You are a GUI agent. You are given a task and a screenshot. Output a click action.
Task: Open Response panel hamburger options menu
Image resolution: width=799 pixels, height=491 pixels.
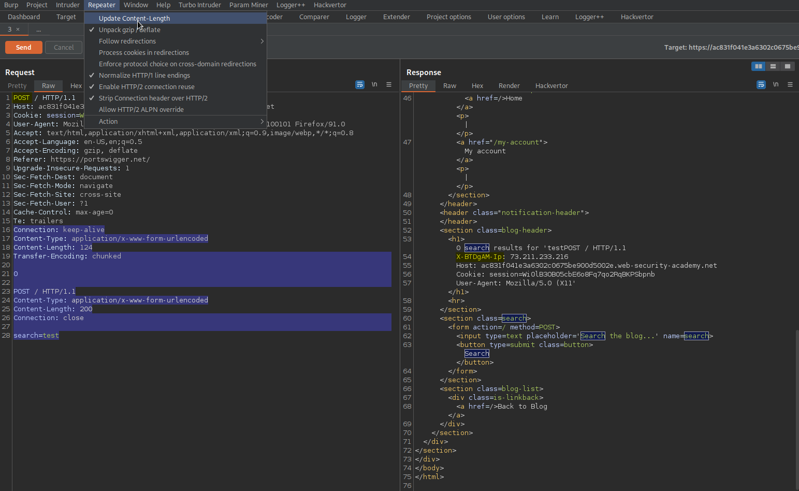coord(790,84)
